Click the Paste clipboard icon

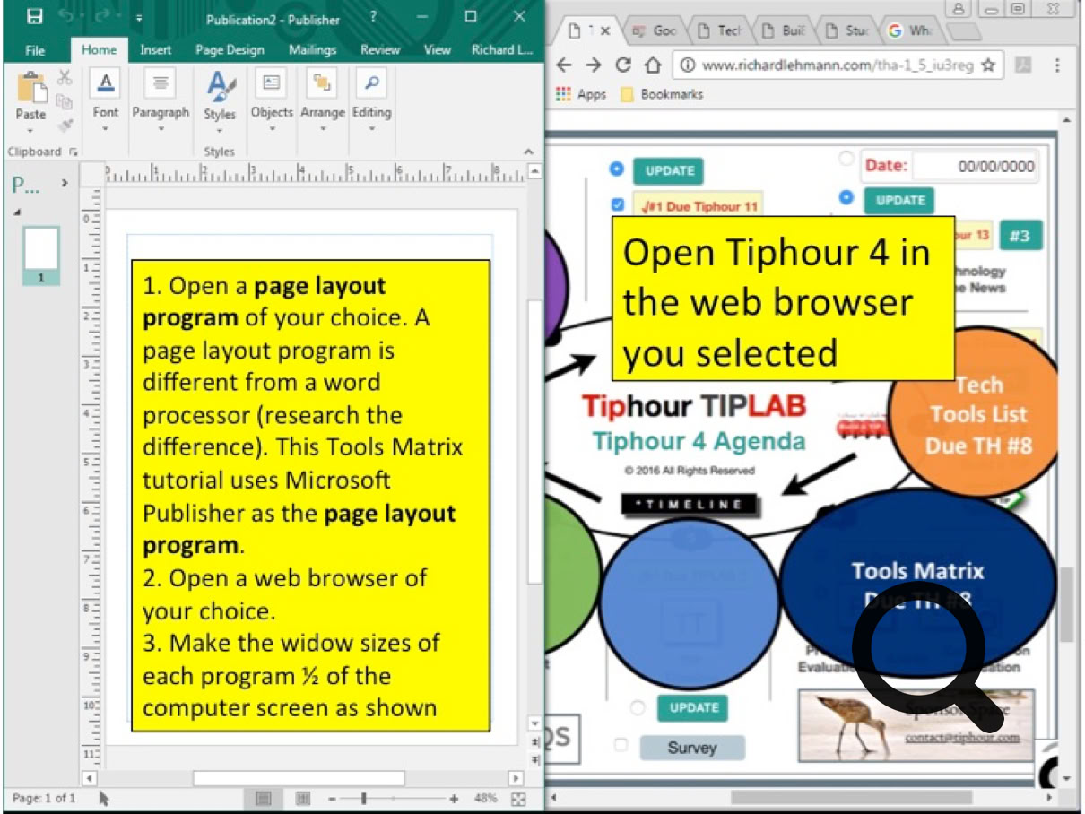(30, 87)
